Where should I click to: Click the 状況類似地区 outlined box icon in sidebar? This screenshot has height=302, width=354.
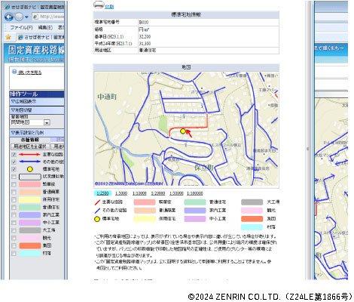(30, 177)
